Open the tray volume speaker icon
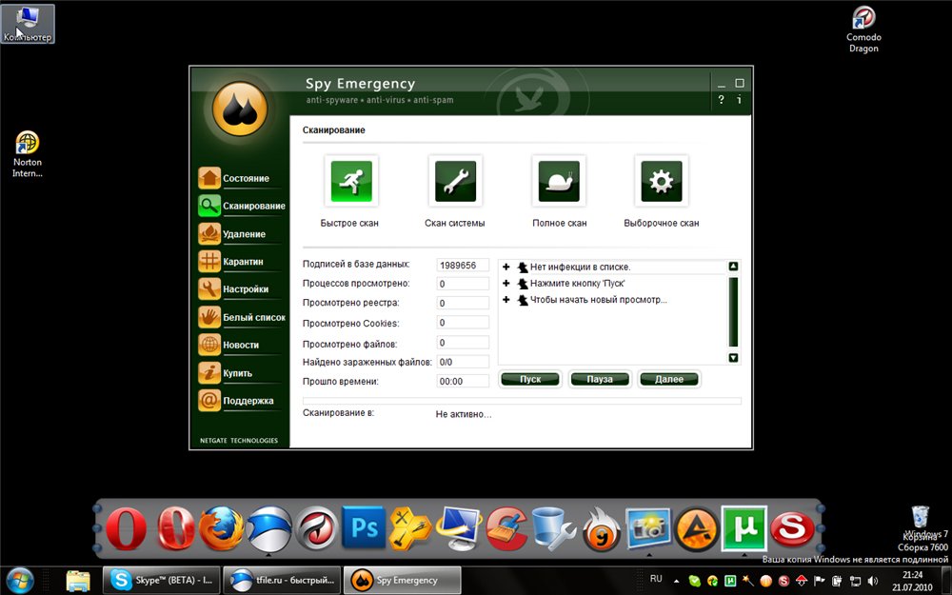The width and height of the screenshot is (952, 595). pyautogui.click(x=873, y=581)
